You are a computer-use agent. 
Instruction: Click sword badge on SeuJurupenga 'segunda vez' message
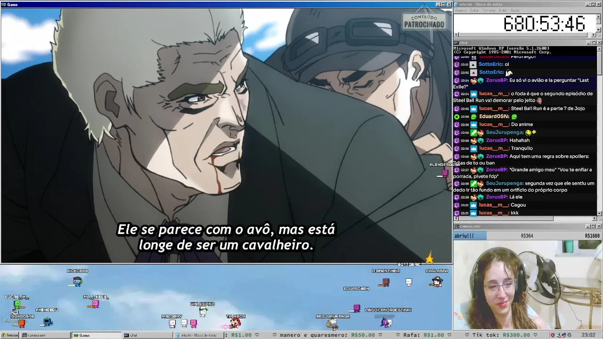tap(473, 183)
